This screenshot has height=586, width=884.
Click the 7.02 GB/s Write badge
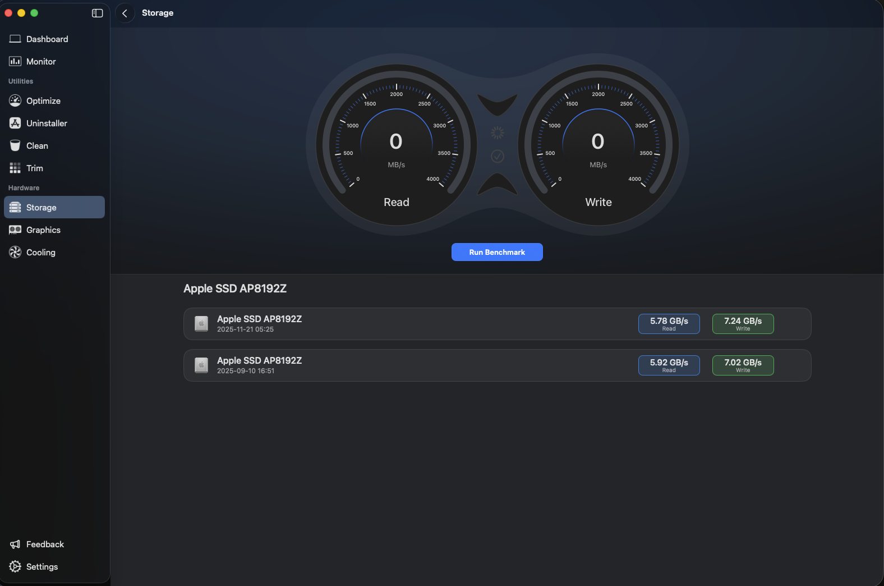click(x=743, y=365)
